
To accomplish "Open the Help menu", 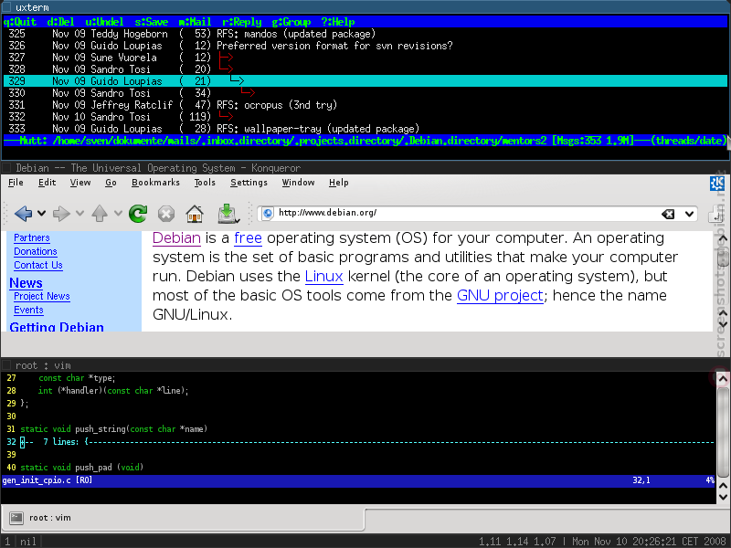I will 338,183.
